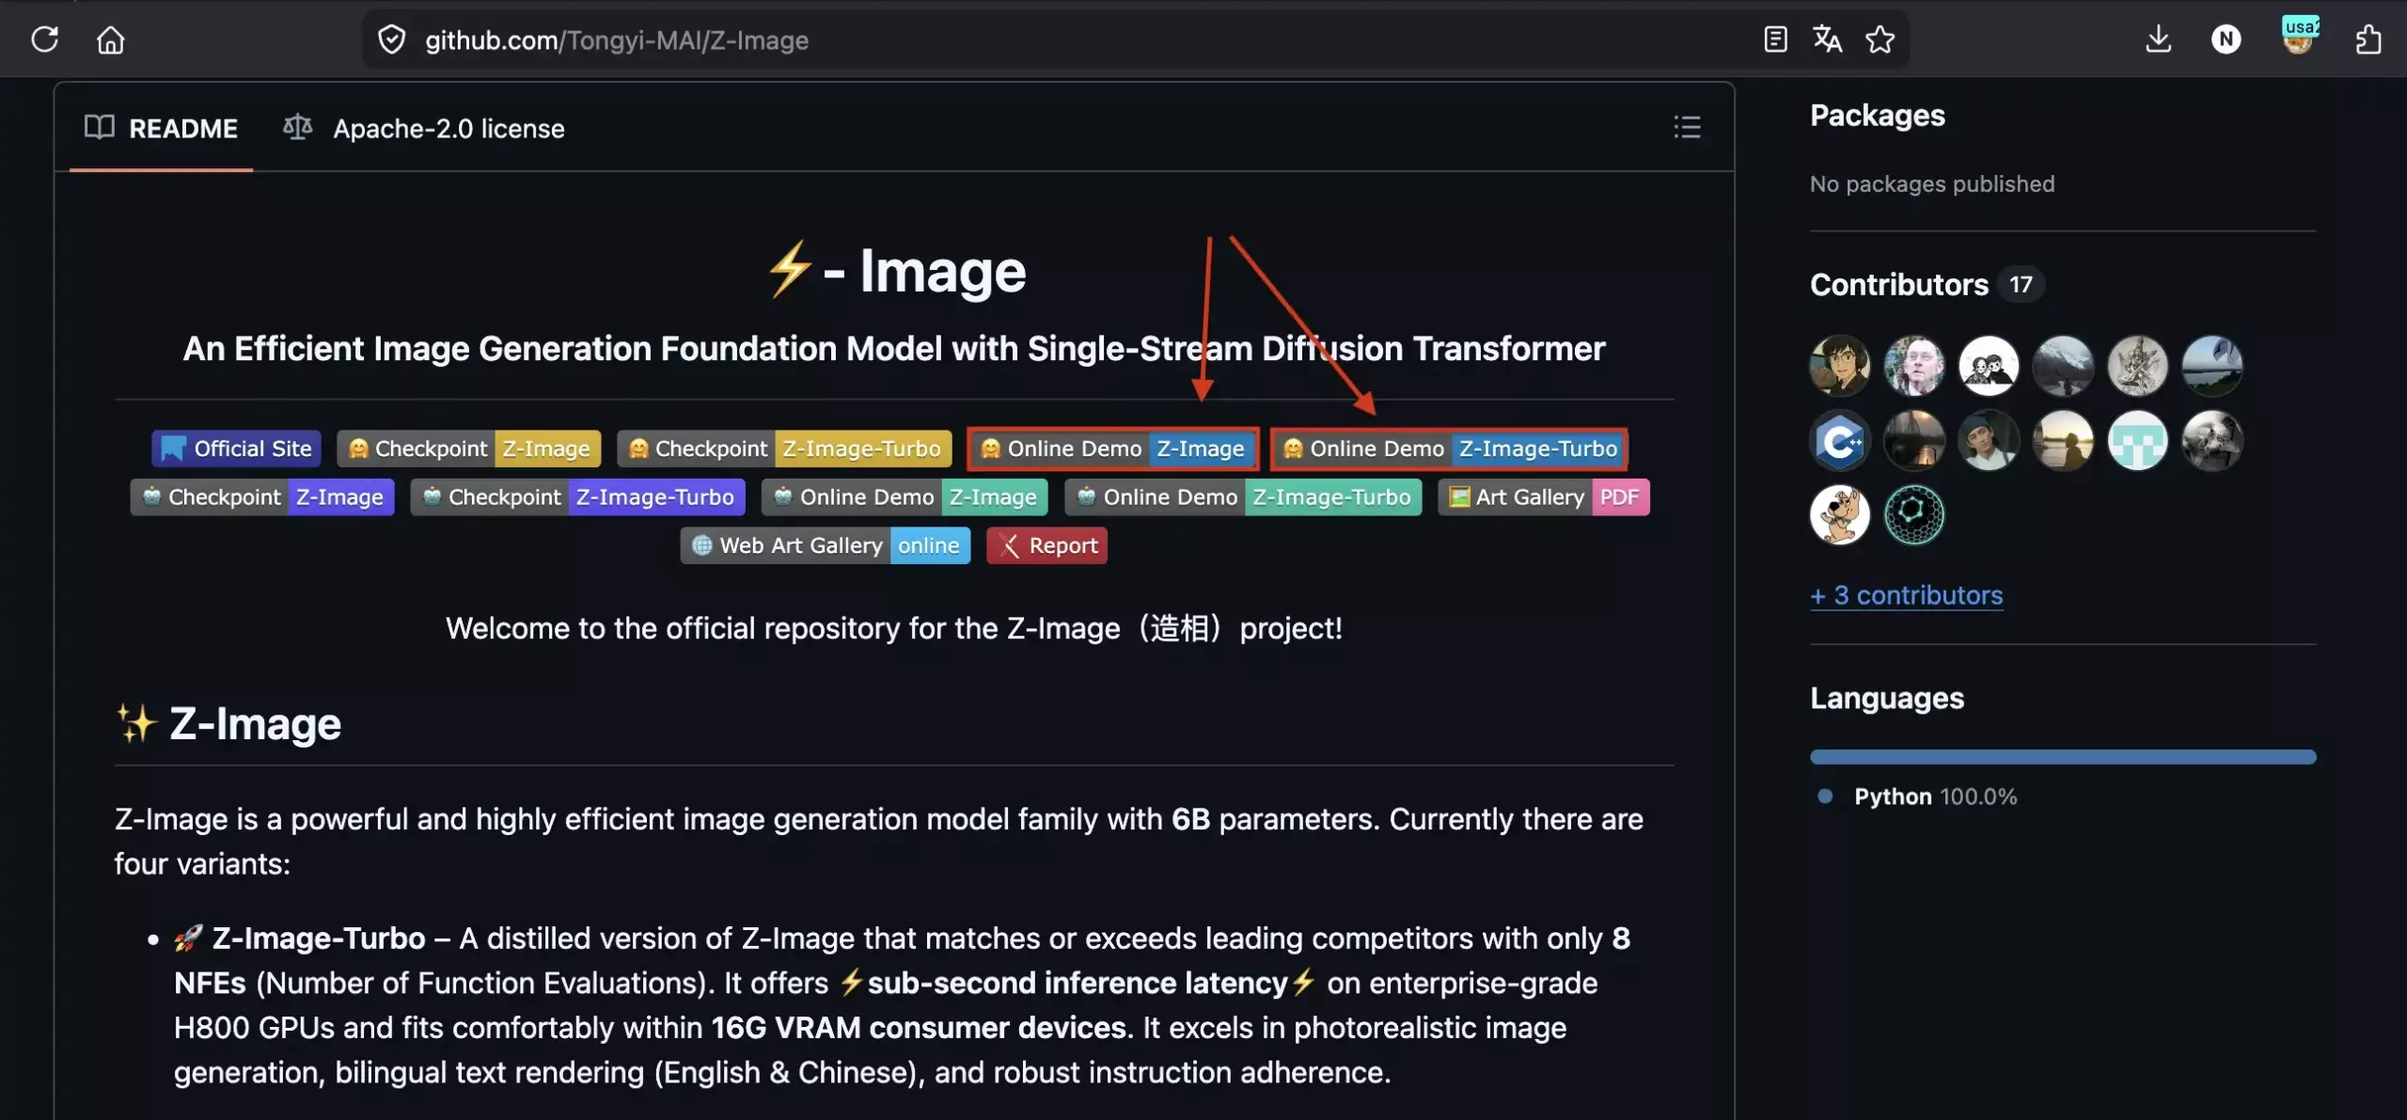2407x1120 pixels.
Task: Click the Packages heading link
Action: pyautogui.click(x=1877, y=116)
